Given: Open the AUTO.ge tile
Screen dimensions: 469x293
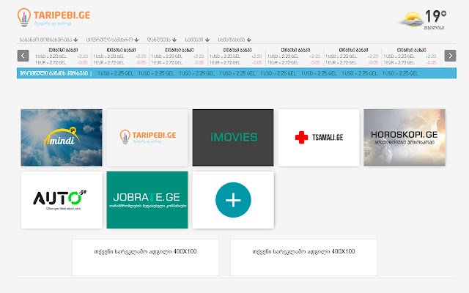Looking at the screenshot, I should coord(62,200).
